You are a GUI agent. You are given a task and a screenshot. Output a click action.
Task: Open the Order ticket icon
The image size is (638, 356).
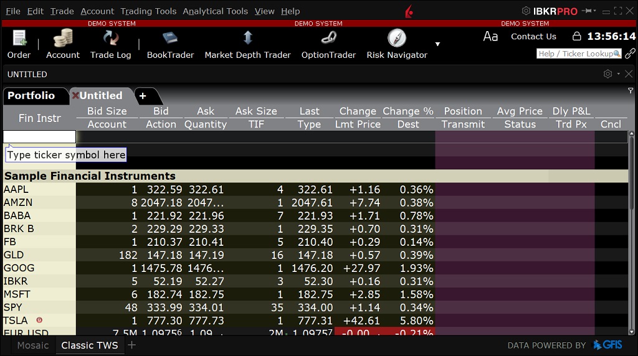pyautogui.click(x=19, y=38)
